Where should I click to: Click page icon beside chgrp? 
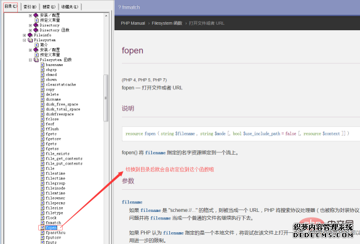(x=42, y=70)
